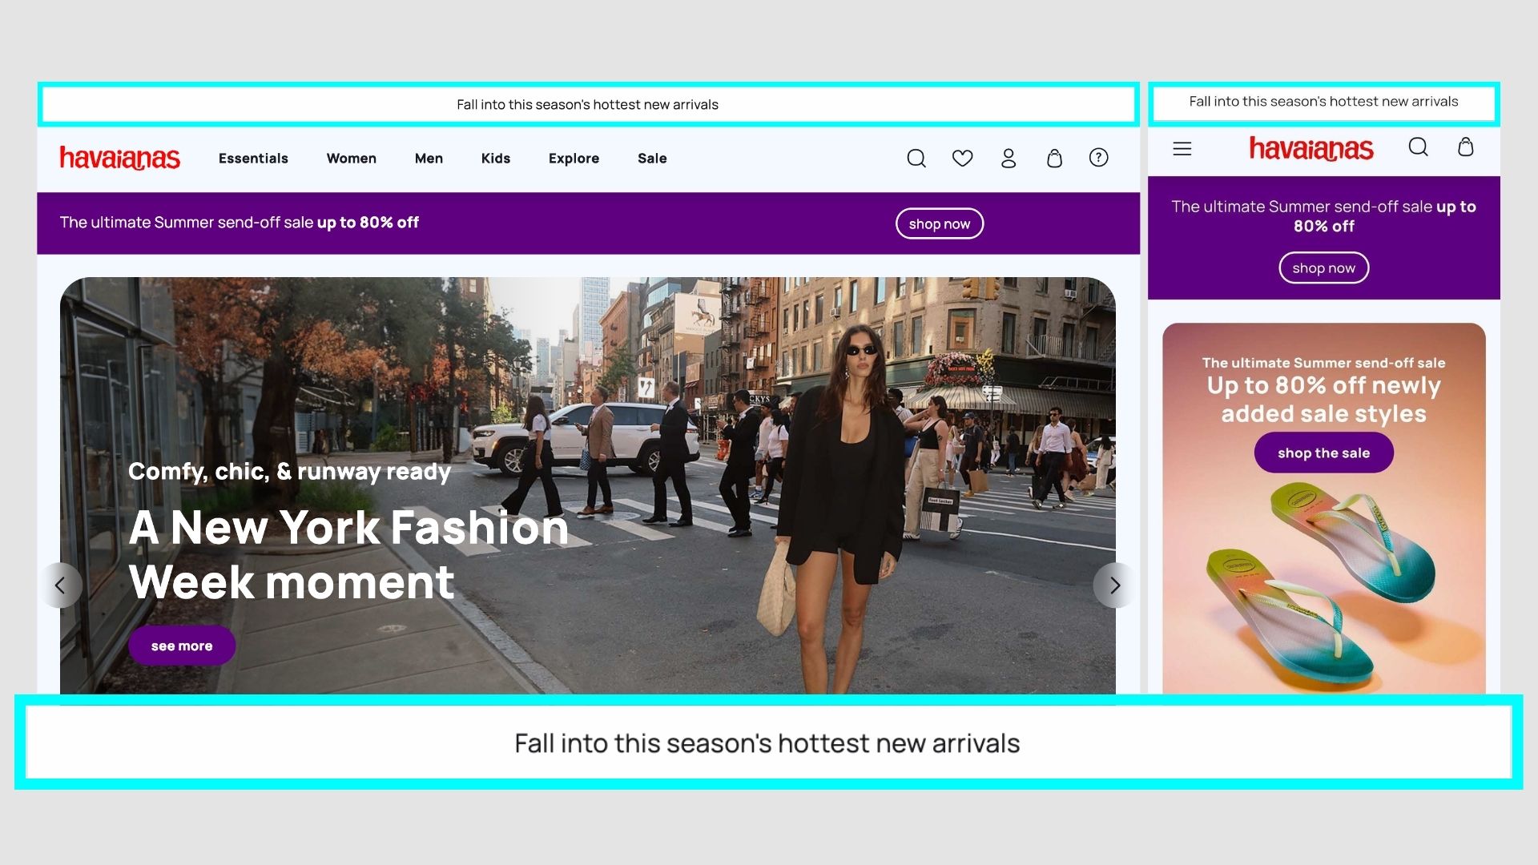Open the account profile icon
The width and height of the screenshot is (1538, 865).
click(x=1009, y=159)
